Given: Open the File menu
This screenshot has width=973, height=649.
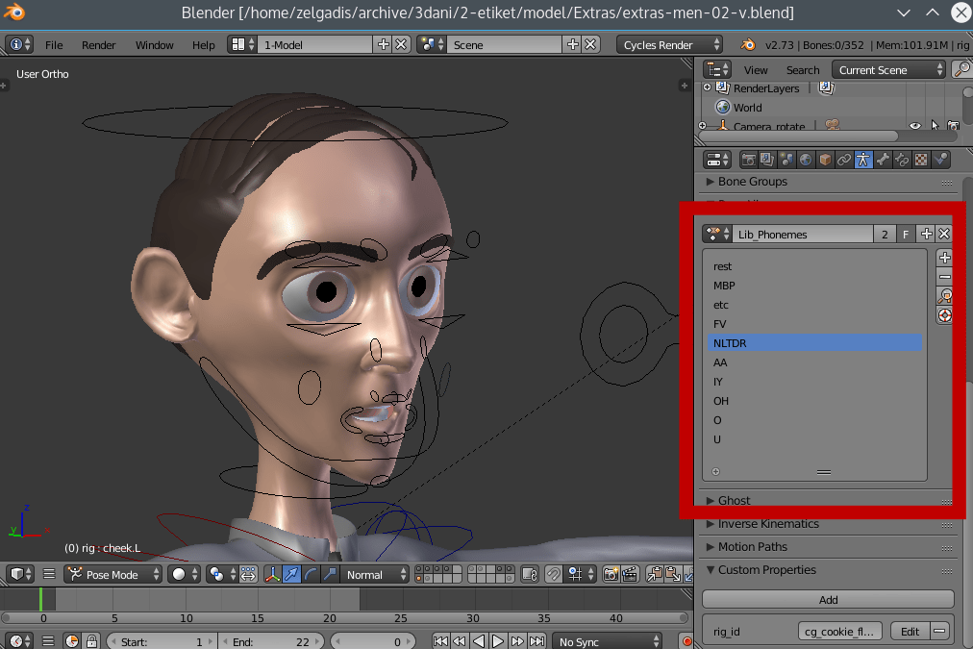Looking at the screenshot, I should coord(54,44).
